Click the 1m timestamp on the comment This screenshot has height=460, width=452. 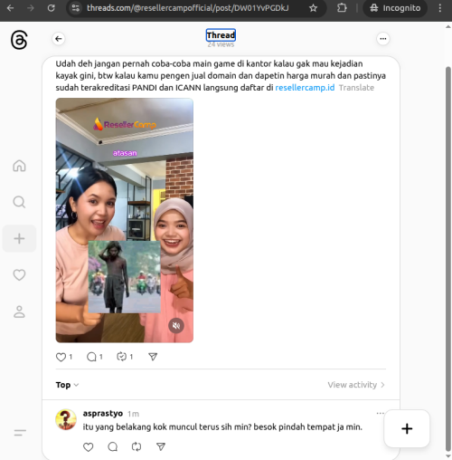click(133, 414)
